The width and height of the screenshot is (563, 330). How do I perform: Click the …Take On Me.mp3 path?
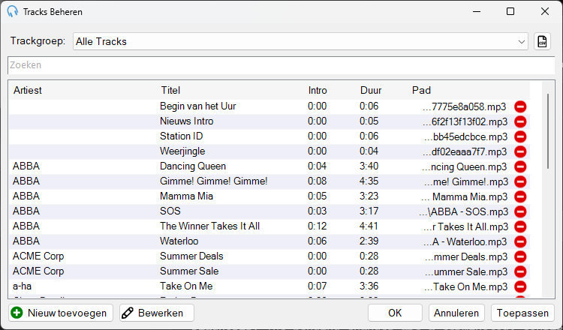[465, 287]
